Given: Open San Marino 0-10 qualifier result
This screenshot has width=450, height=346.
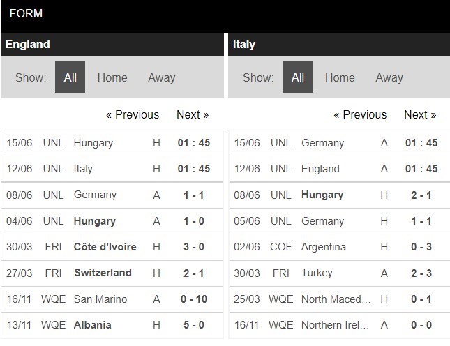Looking at the screenshot, I should pyautogui.click(x=112, y=299).
